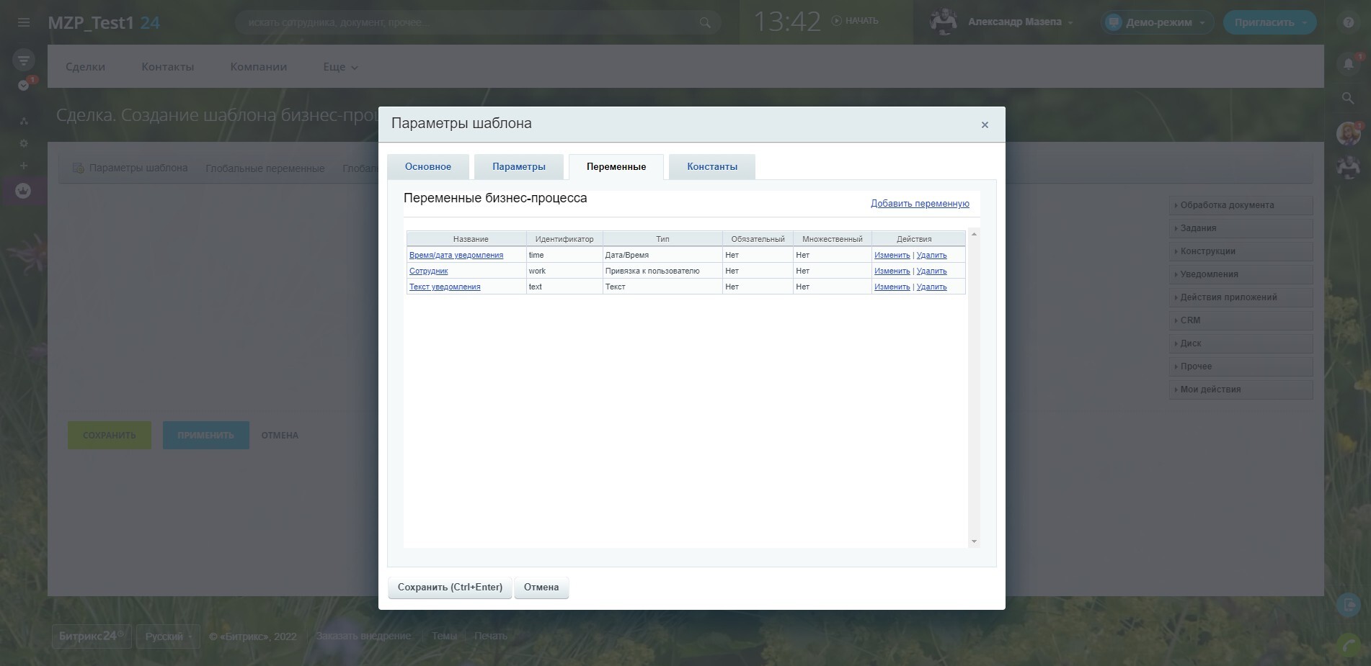Image resolution: width=1371 pixels, height=666 pixels.
Task: Open the Александр Мазепа user menu
Action: coord(1021,22)
